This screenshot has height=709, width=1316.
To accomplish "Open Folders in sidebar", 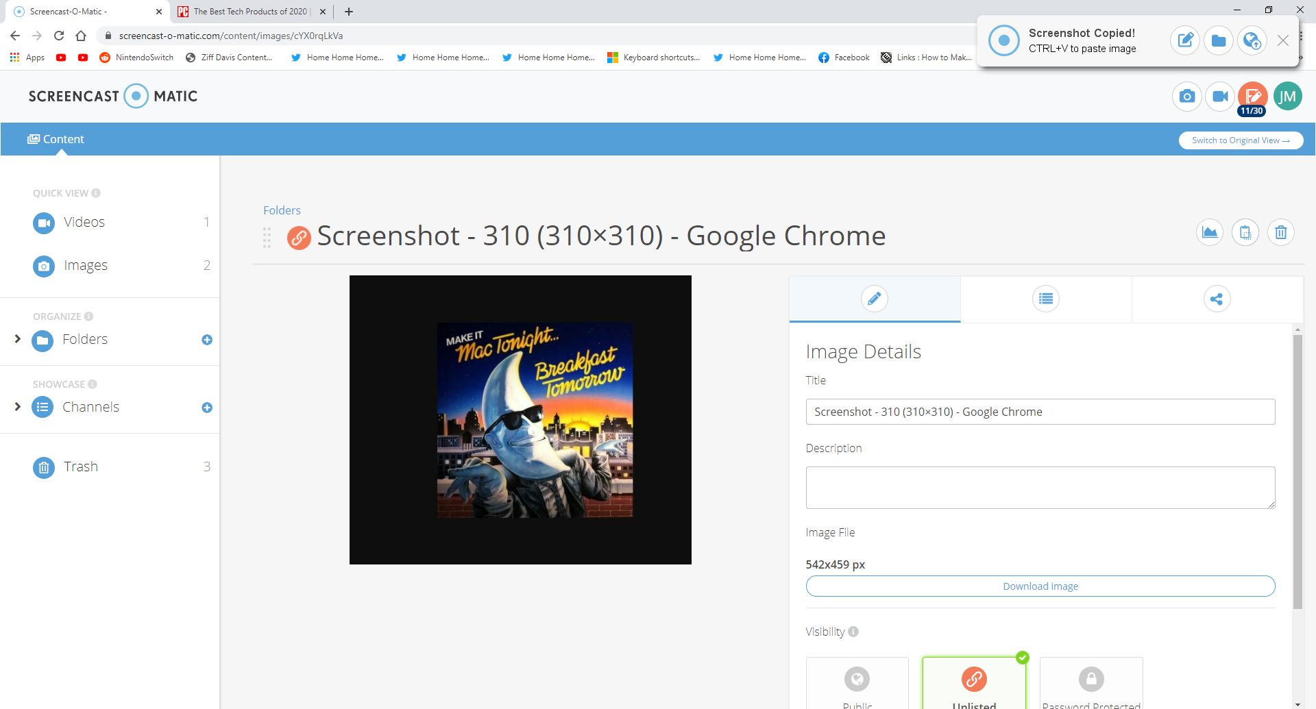I will pos(85,340).
